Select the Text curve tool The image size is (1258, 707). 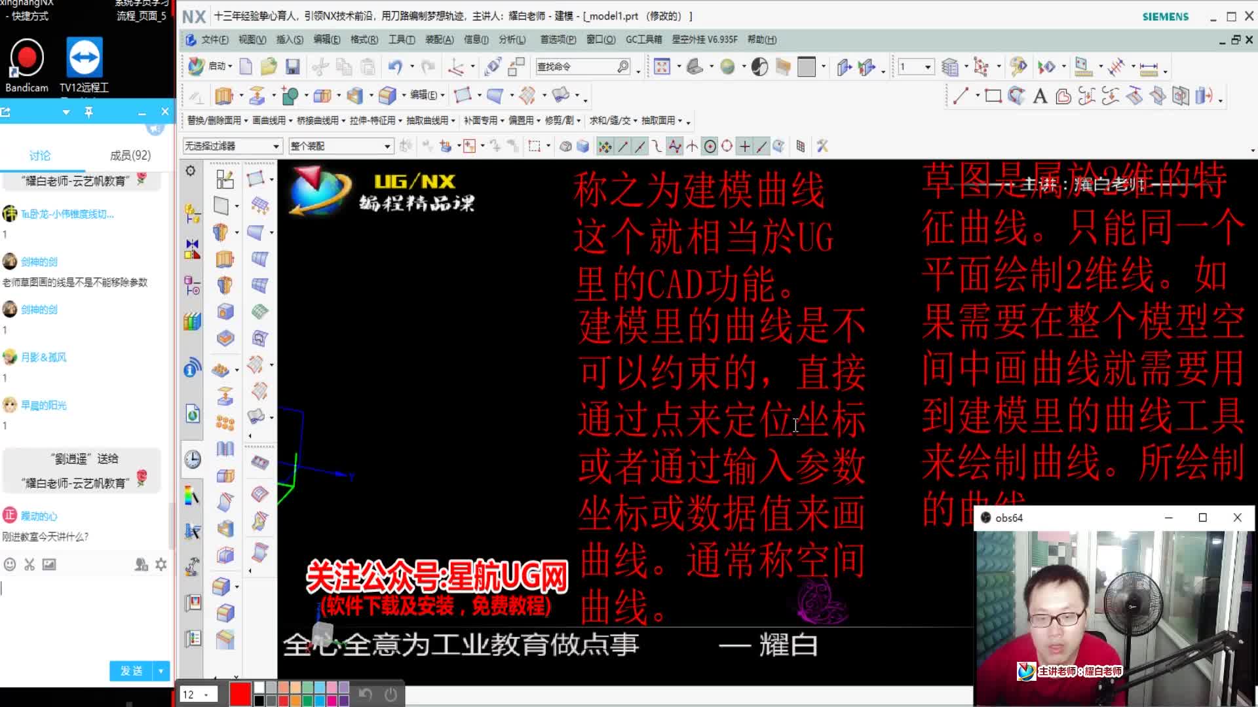[x=1040, y=96]
